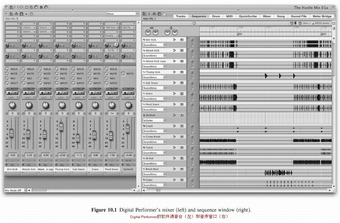Click vertical zoom-out minus button

pyautogui.click(x=167, y=32)
